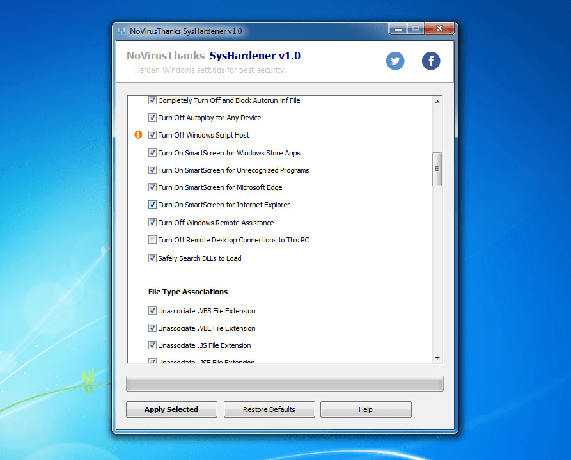Enable Turn Off Remote Desktop Connections checkbox

tap(152, 240)
